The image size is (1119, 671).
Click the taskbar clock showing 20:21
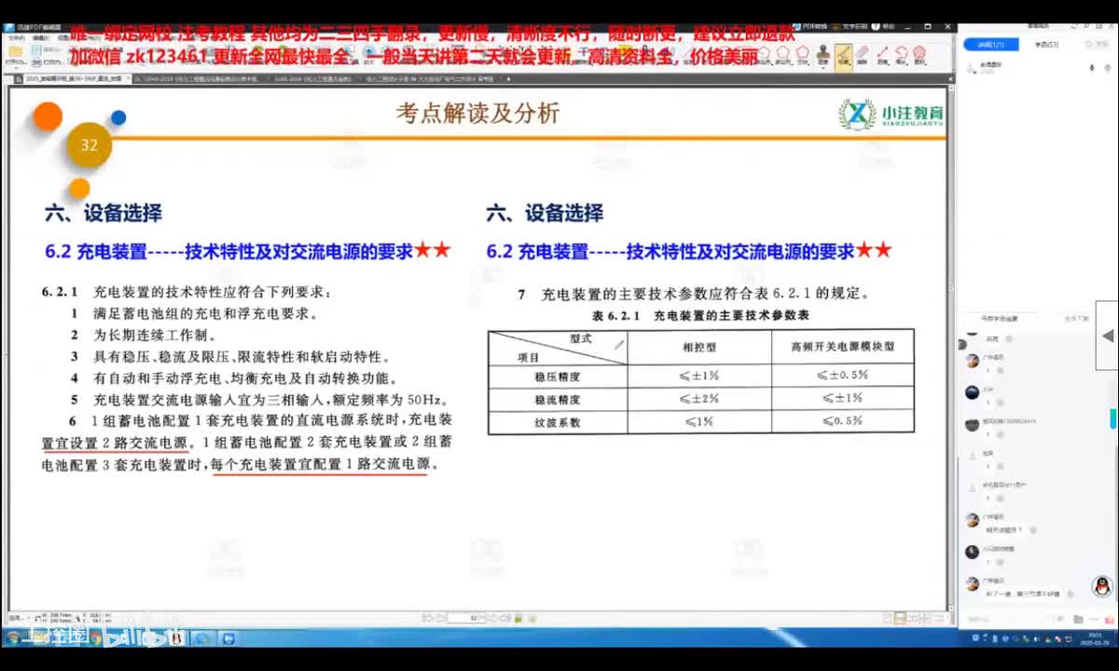point(1094,638)
